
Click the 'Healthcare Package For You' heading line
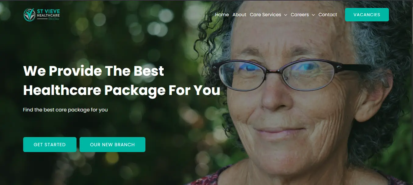point(122,90)
